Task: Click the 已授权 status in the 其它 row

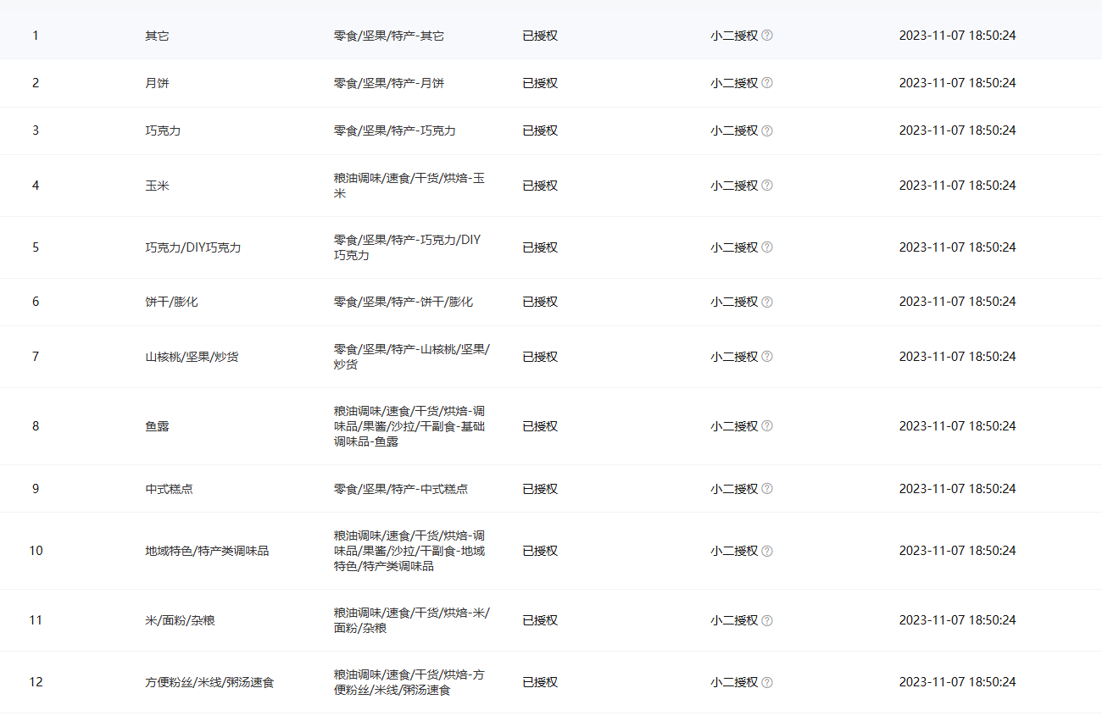Action: point(540,36)
